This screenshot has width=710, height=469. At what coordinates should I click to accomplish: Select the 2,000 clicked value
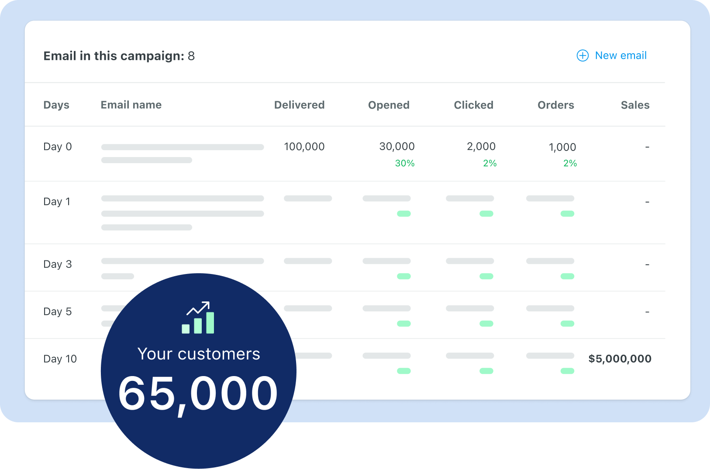[x=481, y=147]
